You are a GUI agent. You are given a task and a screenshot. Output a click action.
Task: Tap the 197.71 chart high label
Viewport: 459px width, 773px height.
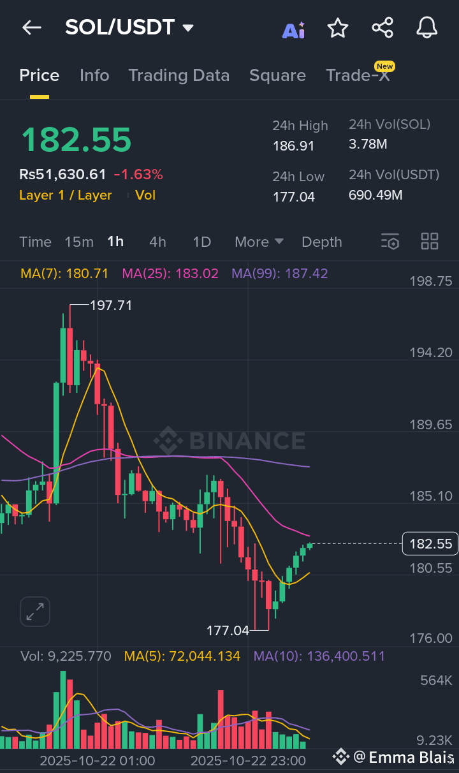pyautogui.click(x=111, y=306)
